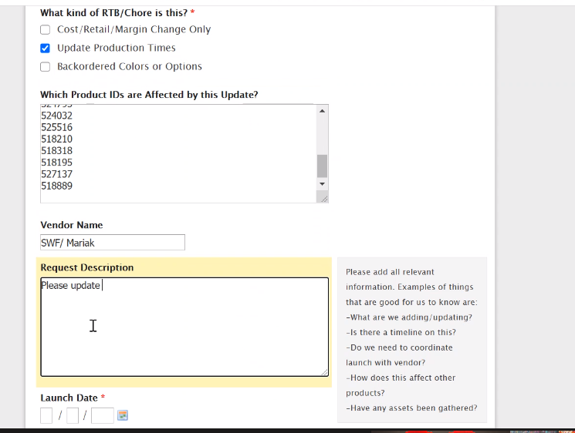Focus the Vendor Name field containing SWF/ Mariak

click(113, 242)
